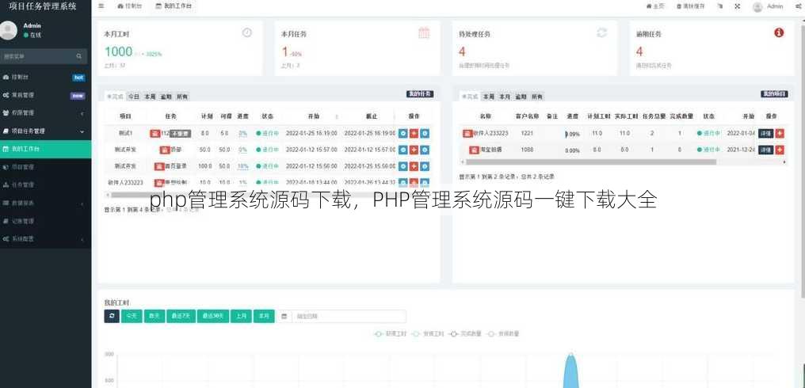Toggle fullscreen icon in top header
The height and width of the screenshot is (388, 805).
(737, 6)
